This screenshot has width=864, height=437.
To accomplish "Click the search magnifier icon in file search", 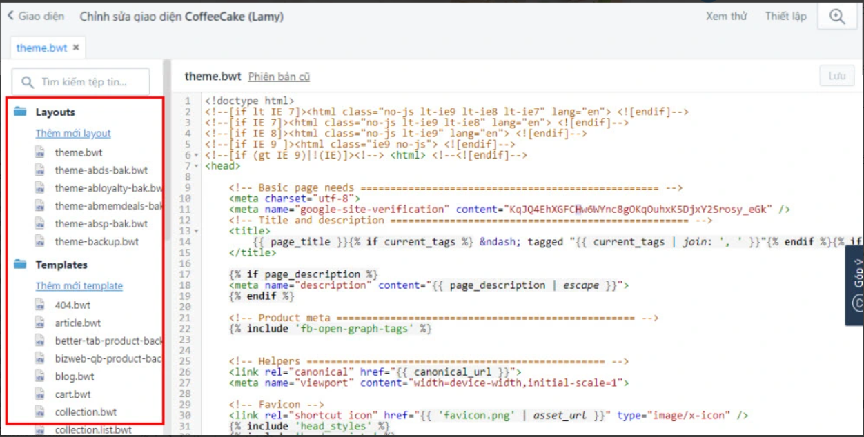I will [x=28, y=82].
